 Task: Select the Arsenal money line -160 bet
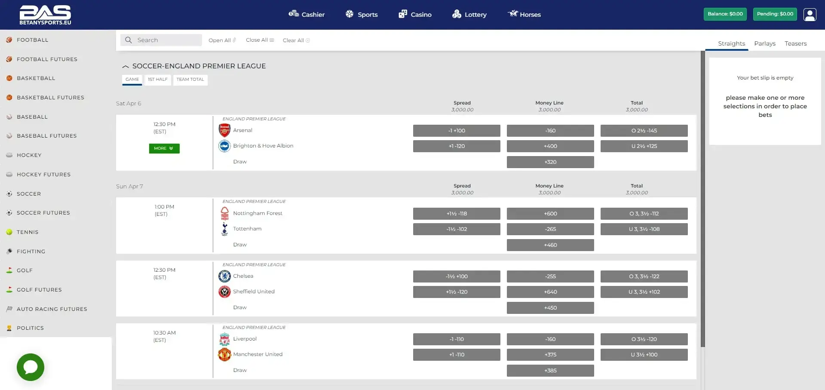click(550, 130)
